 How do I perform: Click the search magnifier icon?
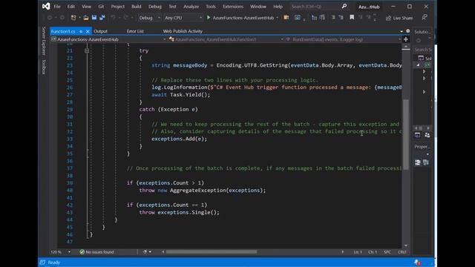coord(344,7)
